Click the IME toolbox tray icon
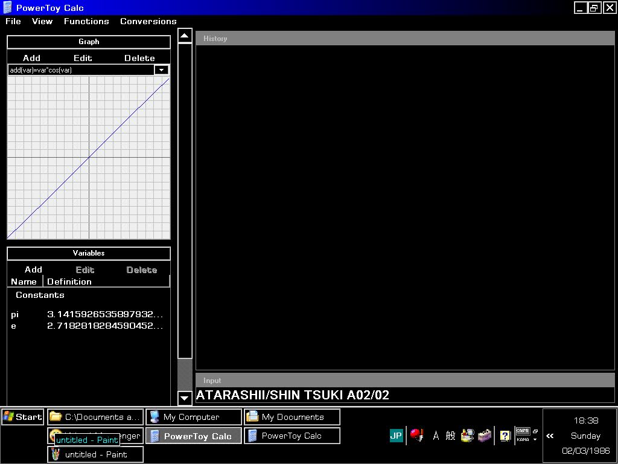618x464 pixels. click(x=485, y=436)
